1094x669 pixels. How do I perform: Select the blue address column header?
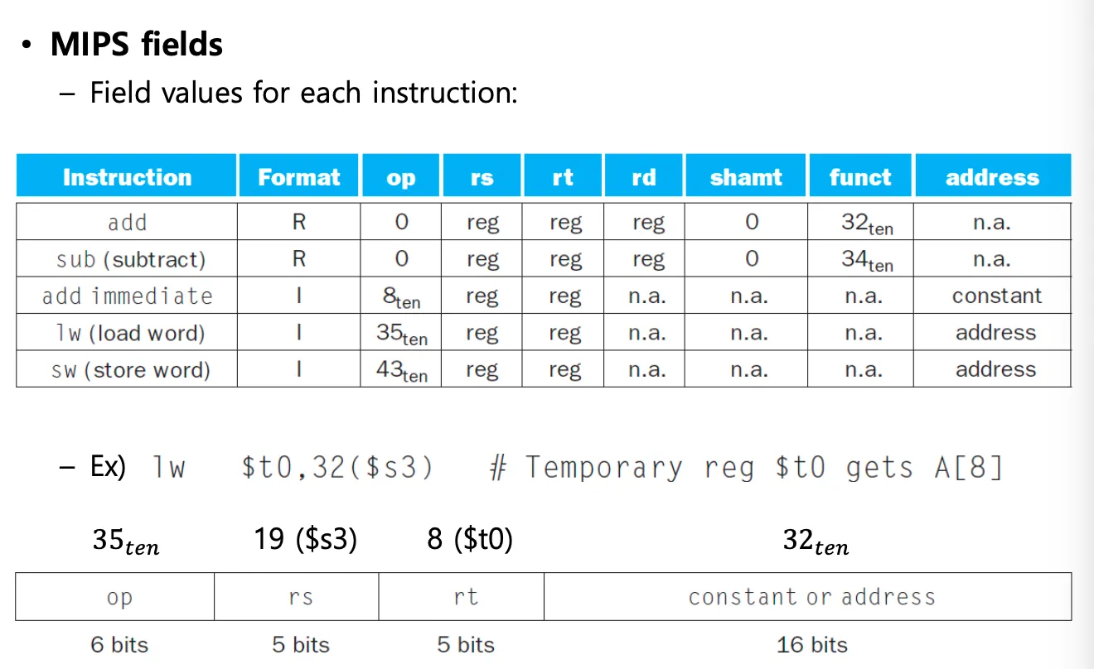(x=992, y=177)
